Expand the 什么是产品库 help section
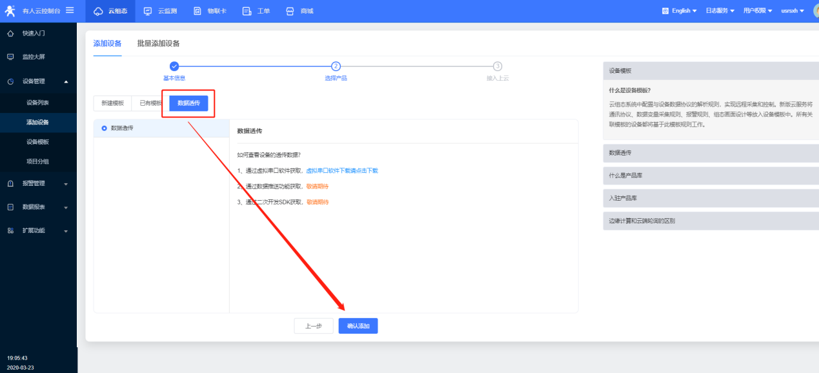The height and width of the screenshot is (373, 819). point(710,176)
